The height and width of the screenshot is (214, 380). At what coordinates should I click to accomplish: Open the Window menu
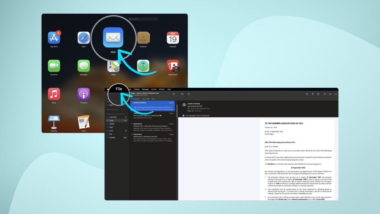tap(162, 89)
